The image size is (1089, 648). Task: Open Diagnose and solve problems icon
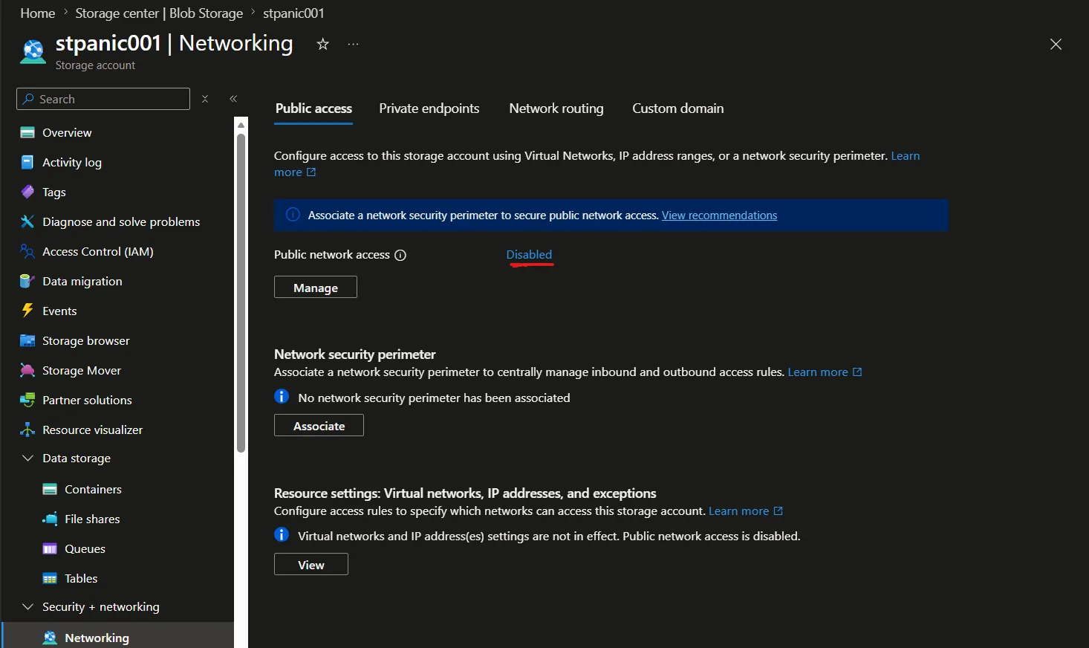(x=27, y=221)
